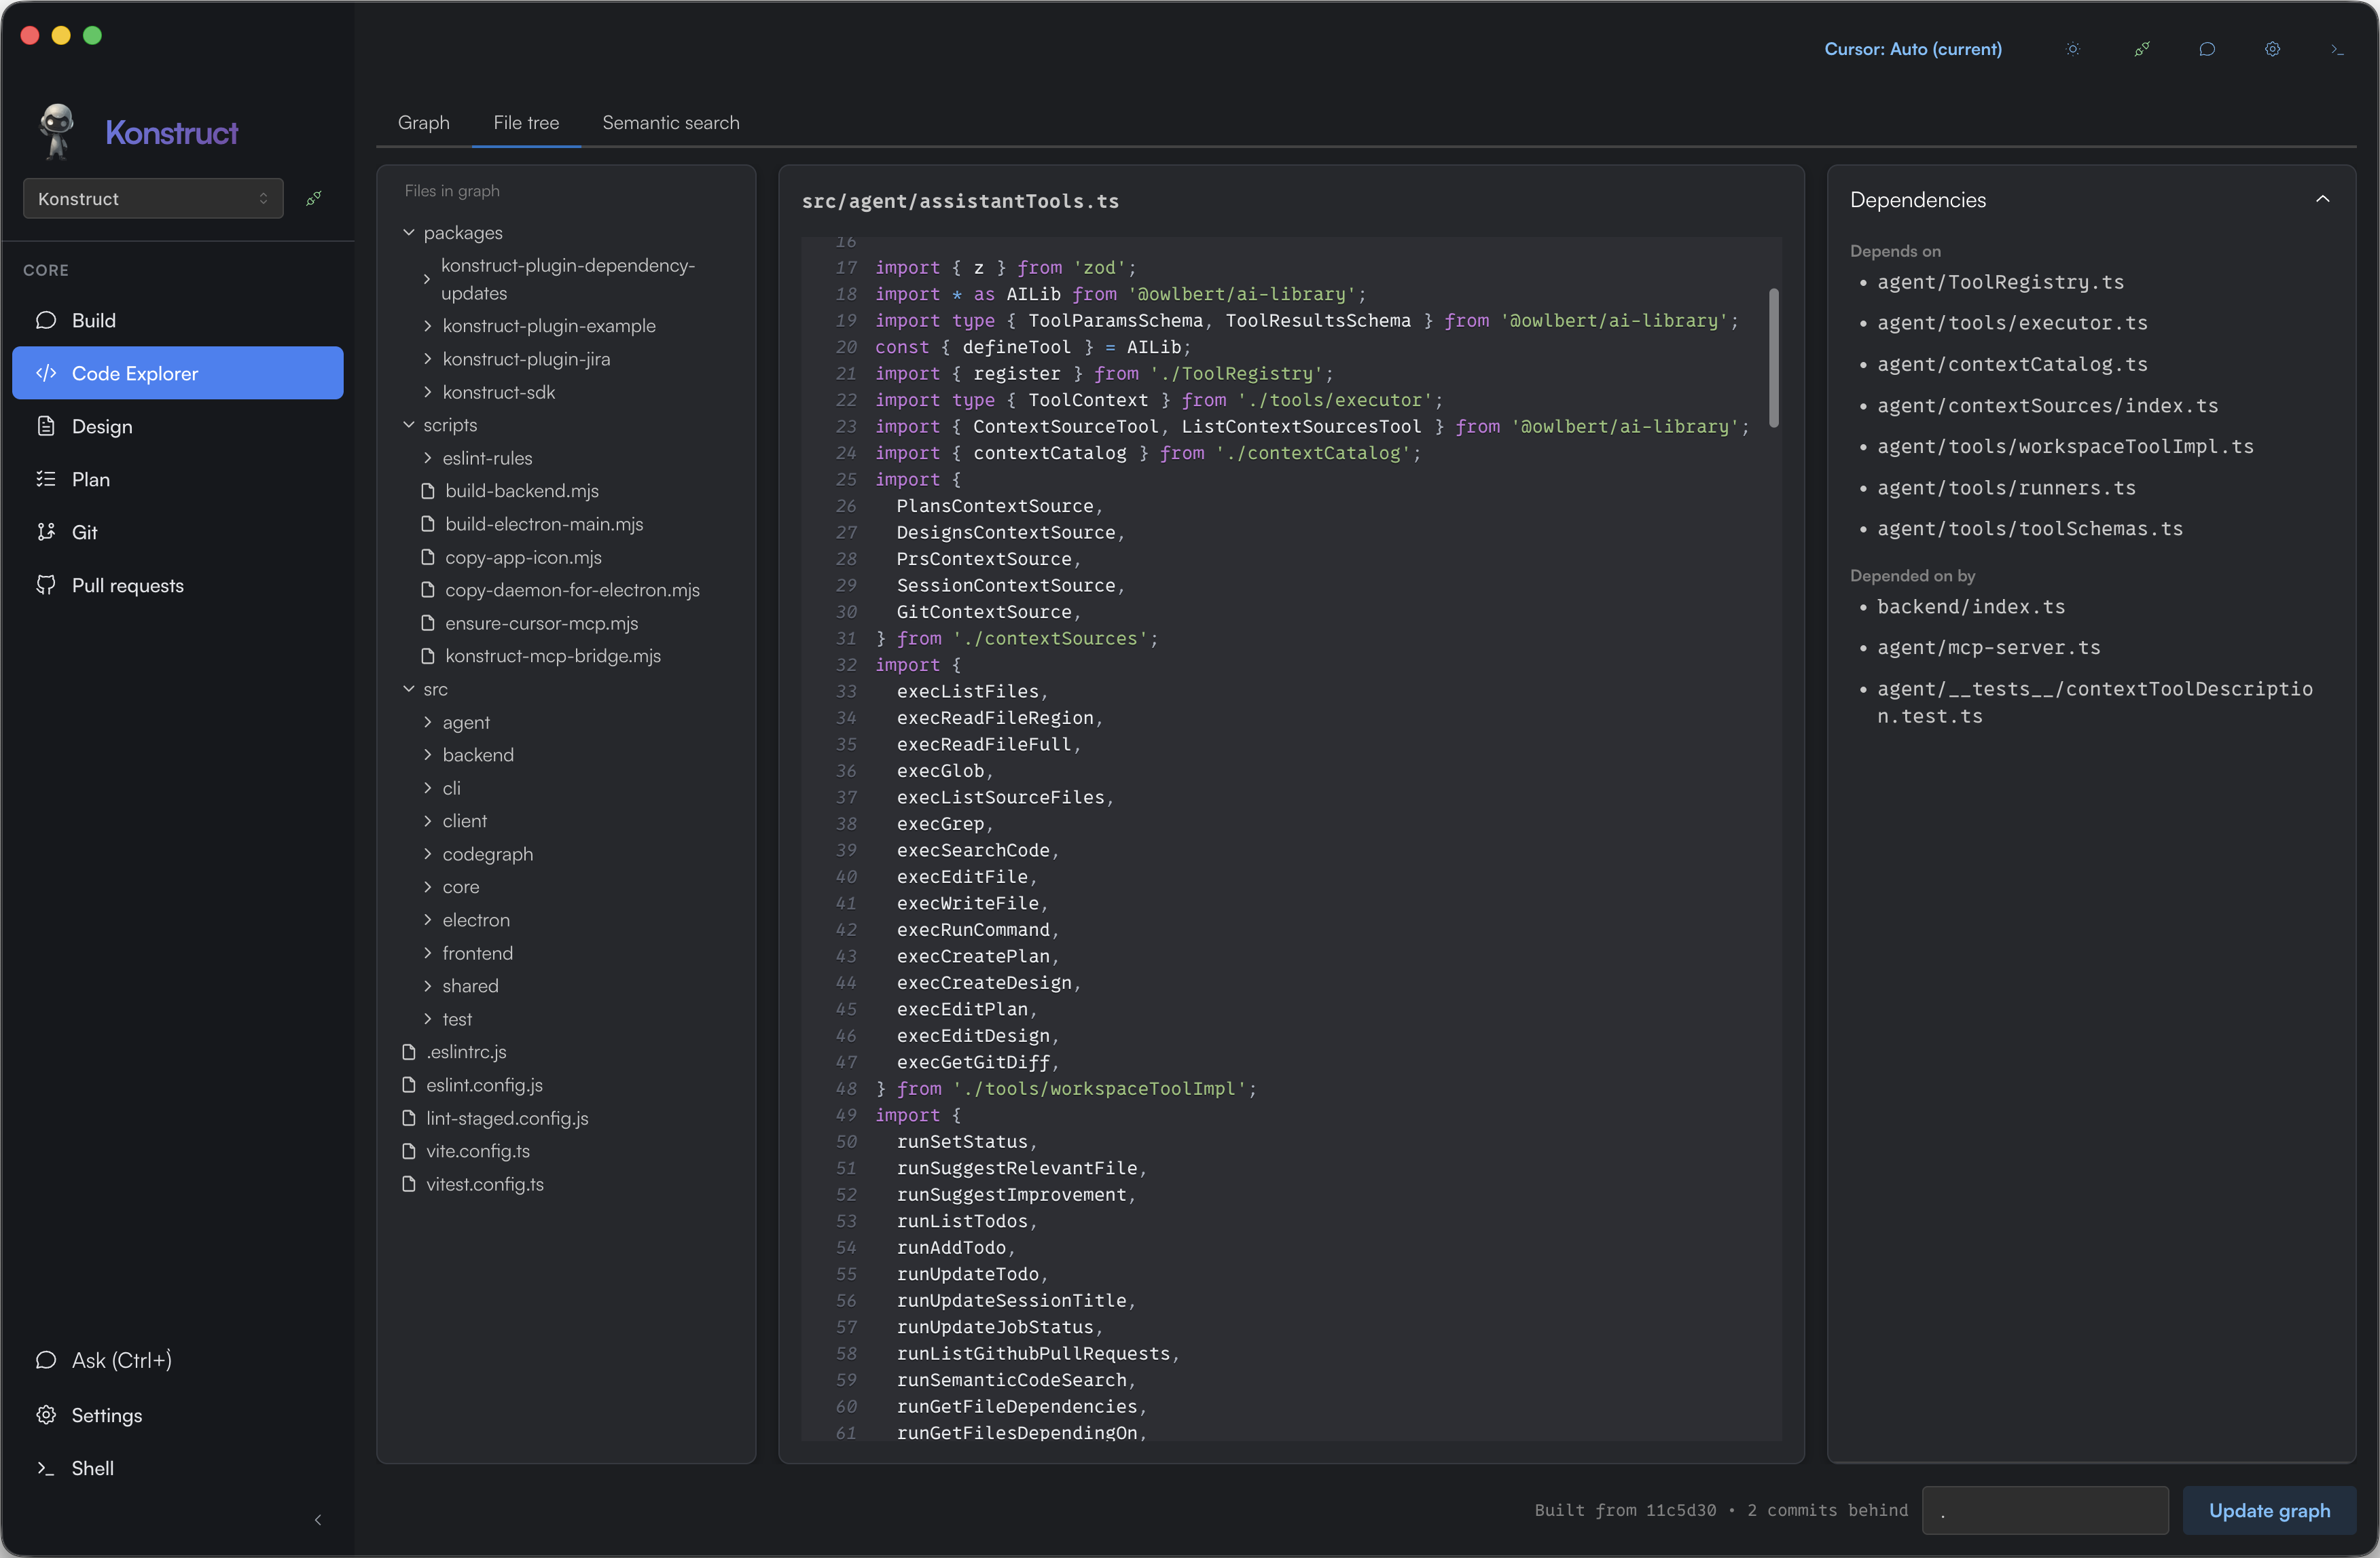Open the Design section
This screenshot has width=2380, height=1558.
(101, 426)
